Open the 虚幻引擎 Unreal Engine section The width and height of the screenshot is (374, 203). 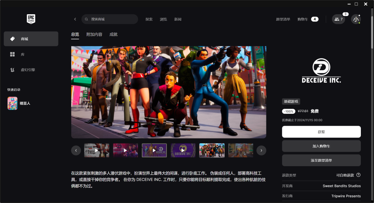point(31,70)
